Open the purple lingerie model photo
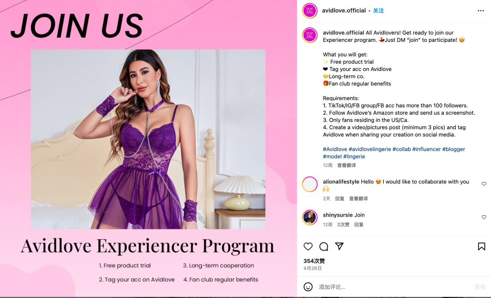491x298 pixels. pyautogui.click(x=148, y=139)
